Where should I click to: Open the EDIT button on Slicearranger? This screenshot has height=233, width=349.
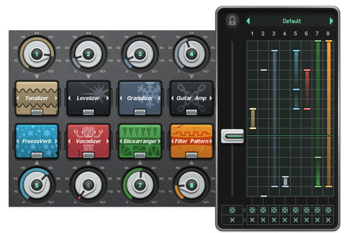tap(140, 155)
